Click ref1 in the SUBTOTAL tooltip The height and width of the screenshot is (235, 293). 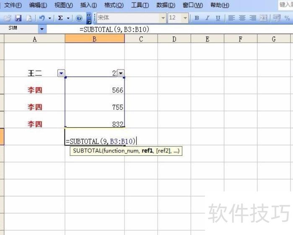147,150
